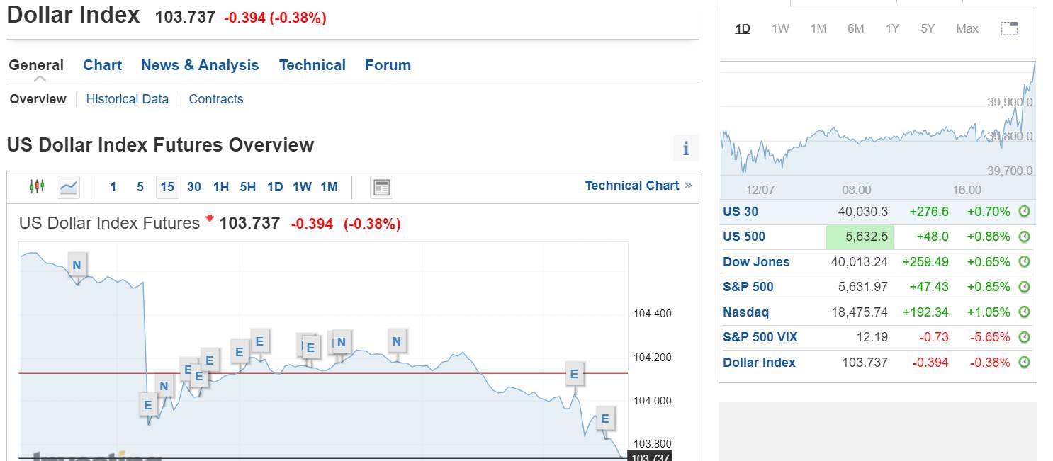The width and height of the screenshot is (1053, 461).
Task: Open the News & Analysis tab
Action: 200,65
